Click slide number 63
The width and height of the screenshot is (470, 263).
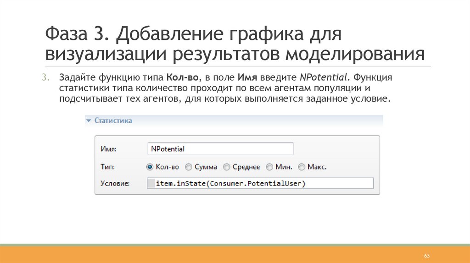(x=427, y=256)
